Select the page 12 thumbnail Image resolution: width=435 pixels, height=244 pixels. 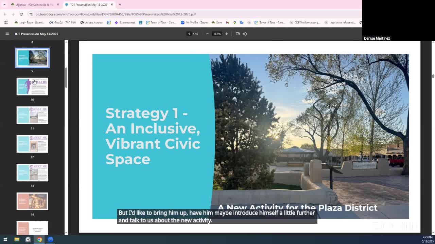[x=32, y=144]
